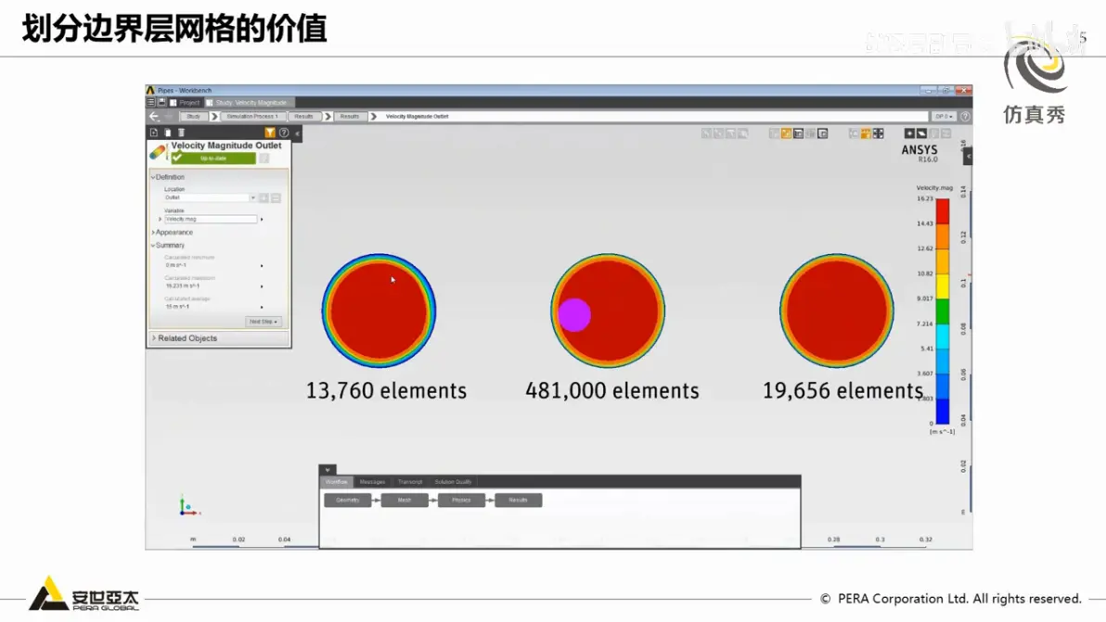Click the dark blue band on the velocity legend

[x=943, y=412]
